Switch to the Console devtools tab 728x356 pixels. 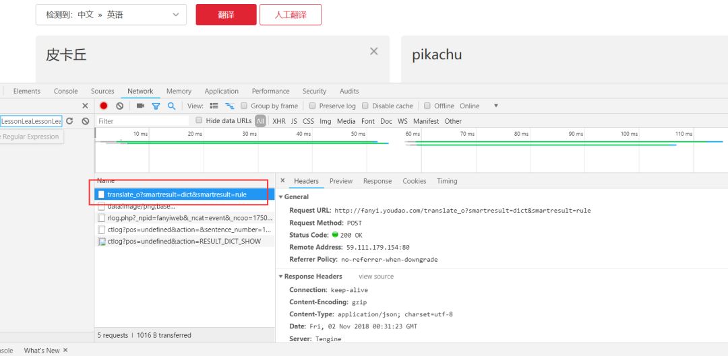65,91
